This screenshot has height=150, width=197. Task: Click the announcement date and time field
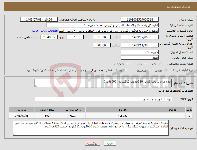tap(39, 20)
